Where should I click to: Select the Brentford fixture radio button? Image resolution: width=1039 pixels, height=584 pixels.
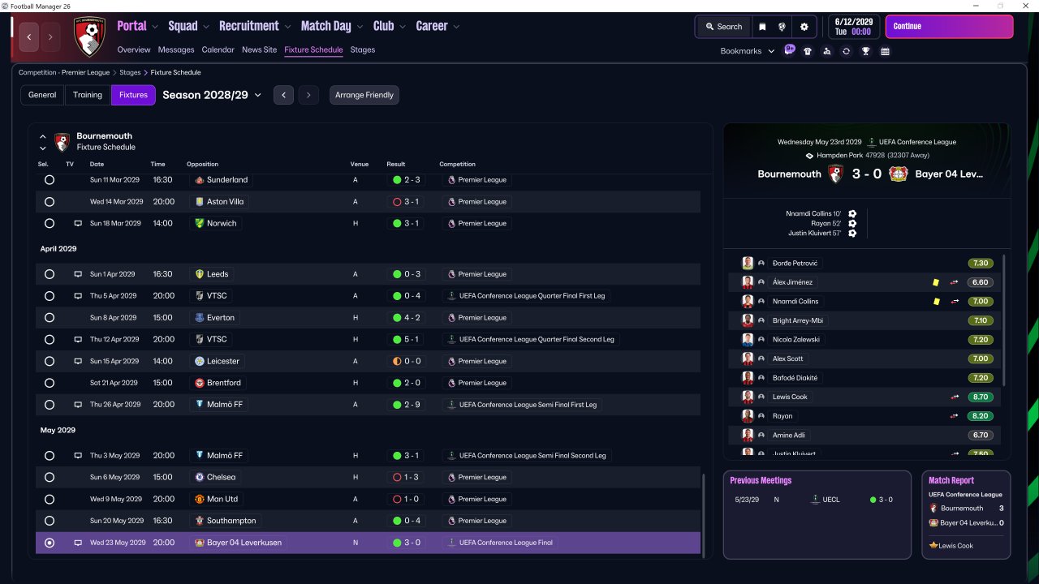[x=50, y=383]
